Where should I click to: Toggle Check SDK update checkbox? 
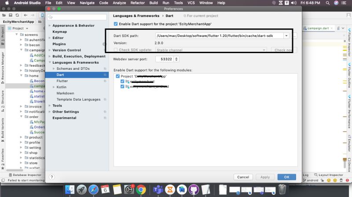[116, 50]
